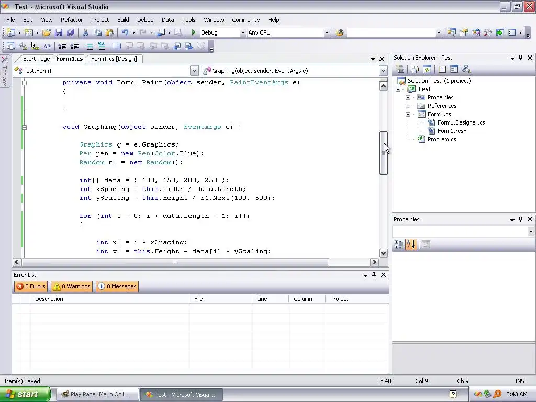Select Program.cs in Solution Explorer
This screenshot has height=402, width=536.
tap(442, 139)
